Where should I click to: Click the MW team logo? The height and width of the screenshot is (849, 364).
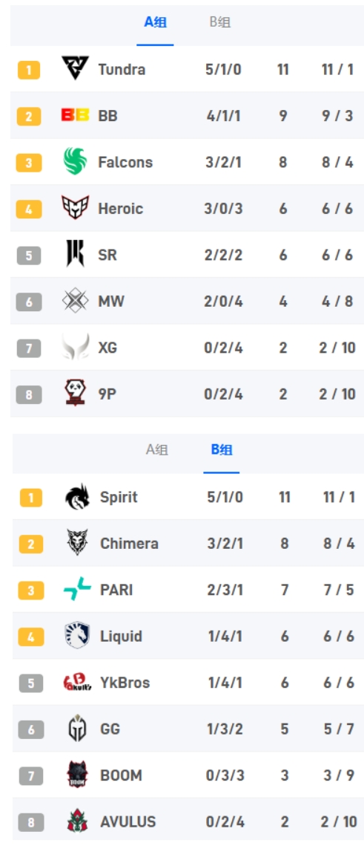[75, 301]
